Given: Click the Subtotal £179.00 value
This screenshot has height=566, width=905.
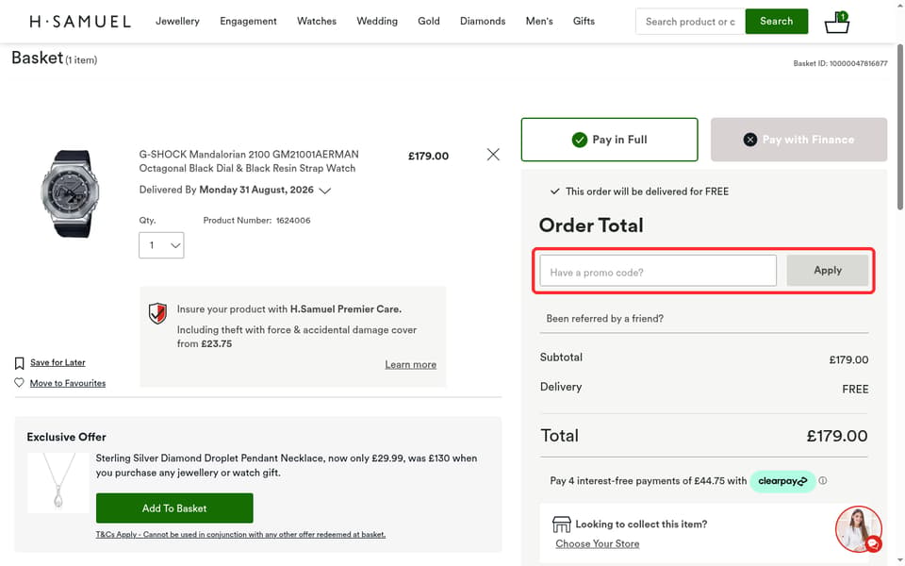Looking at the screenshot, I should click(848, 359).
